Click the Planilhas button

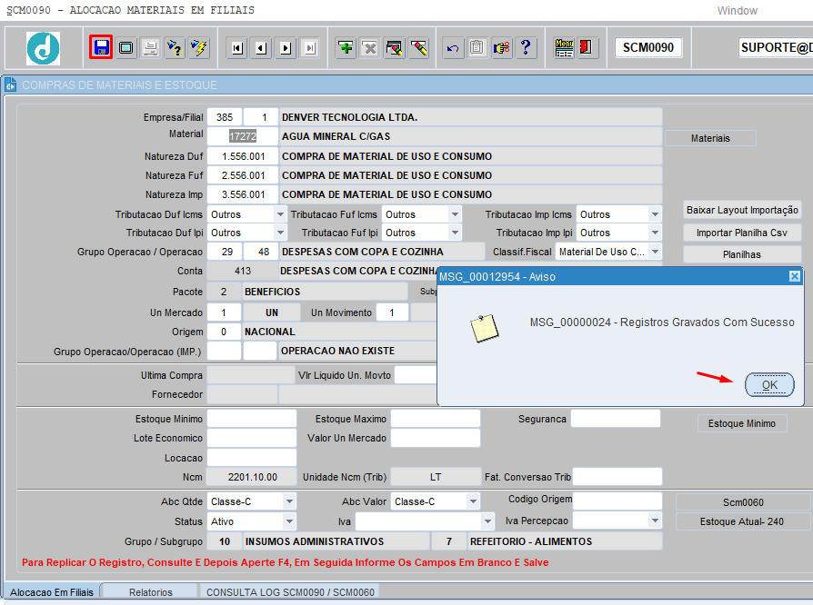(x=742, y=254)
